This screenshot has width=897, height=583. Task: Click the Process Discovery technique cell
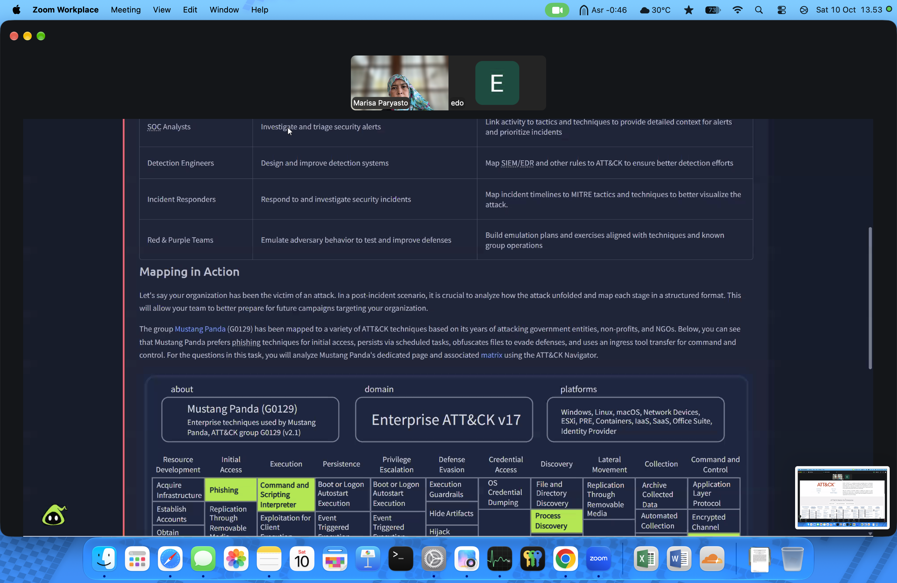point(556,521)
